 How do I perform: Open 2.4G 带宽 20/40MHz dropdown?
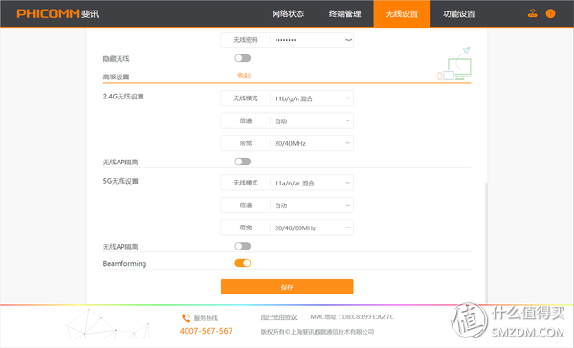click(x=287, y=143)
